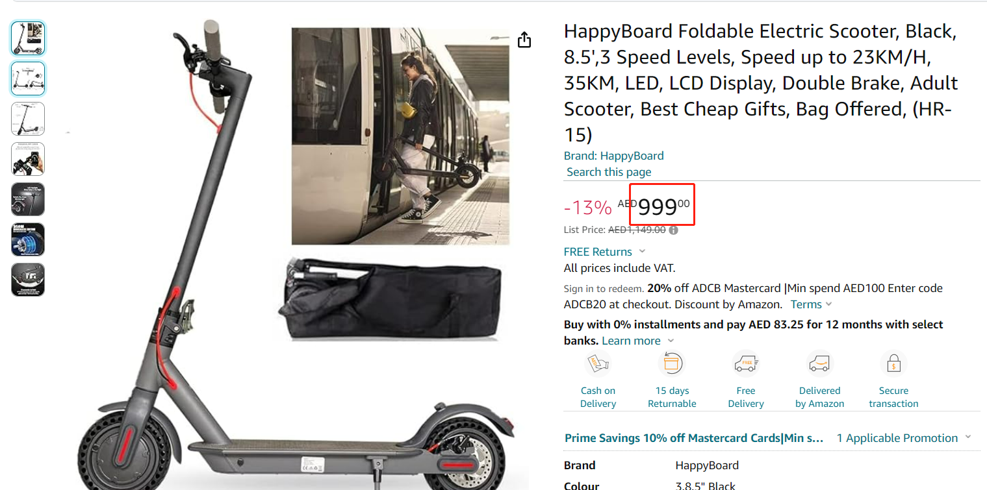Click the Cash on Delivery icon
Viewport: 987px width, 490px height.
[x=598, y=364]
